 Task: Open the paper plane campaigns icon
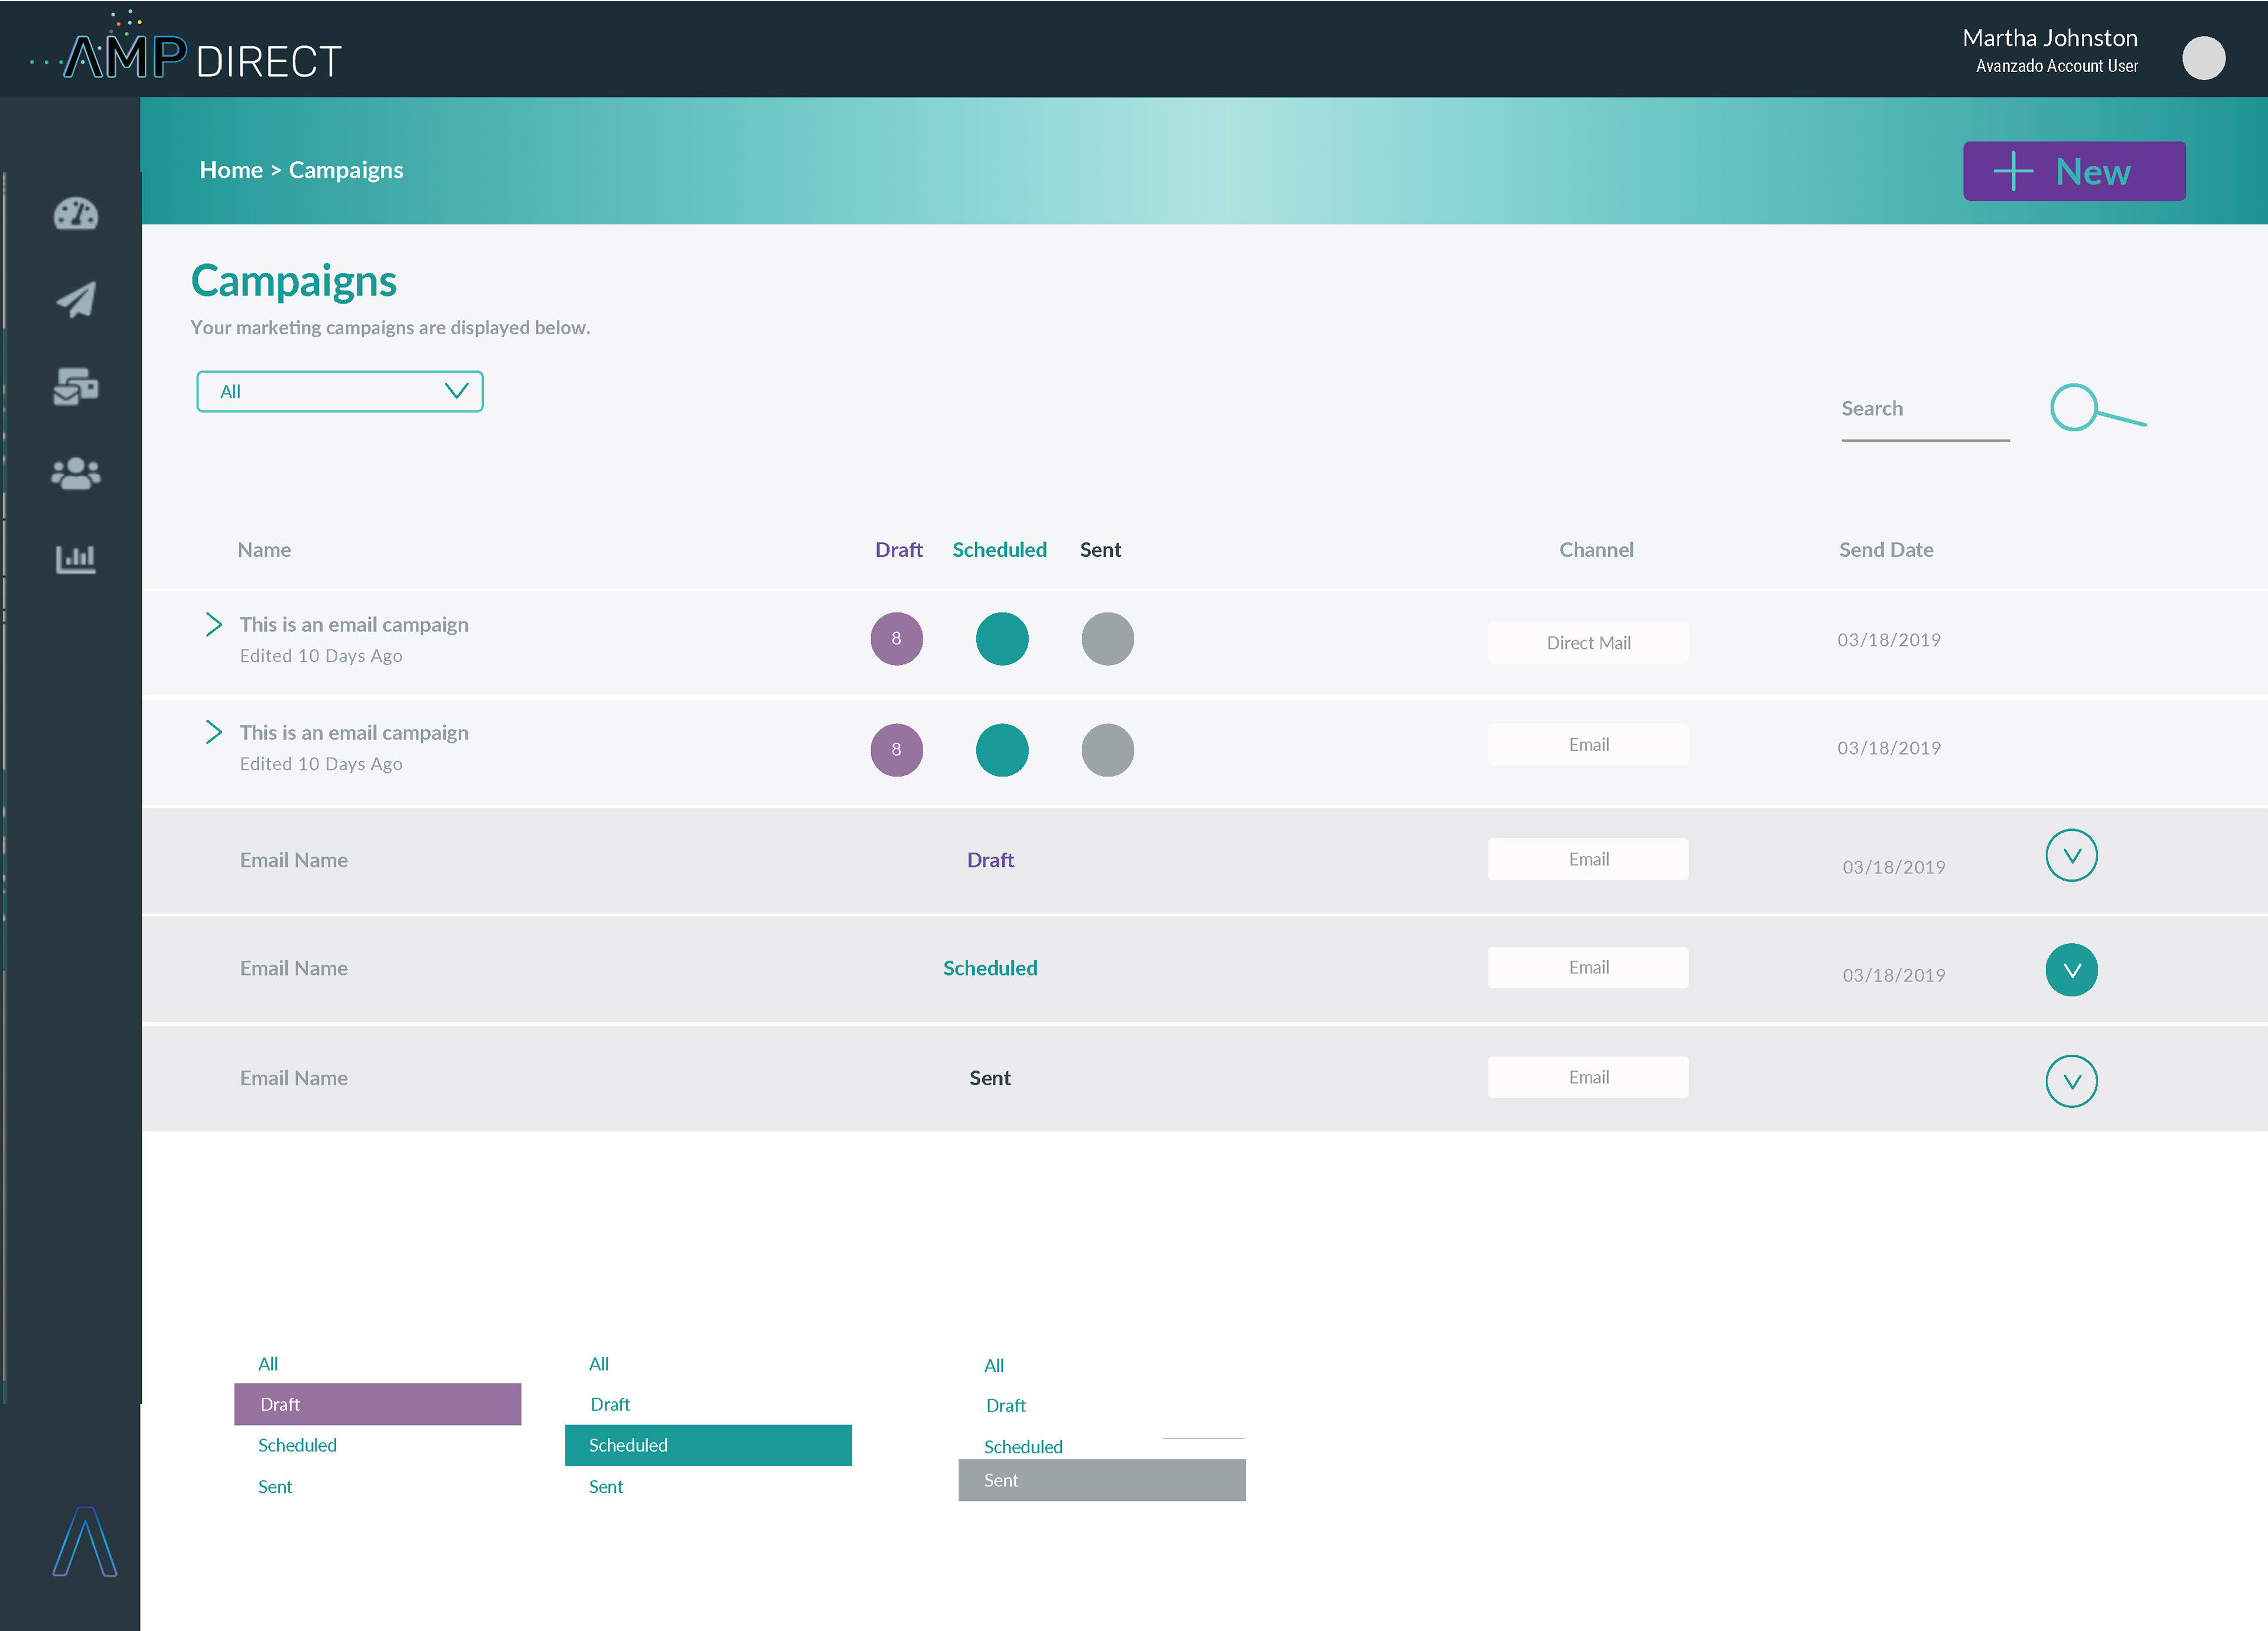76,299
